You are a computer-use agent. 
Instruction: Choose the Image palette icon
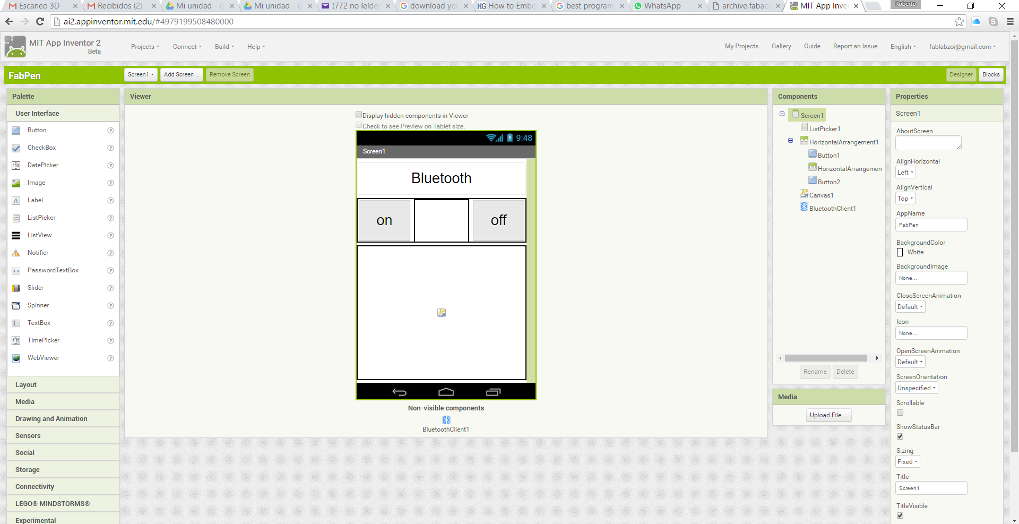16,183
